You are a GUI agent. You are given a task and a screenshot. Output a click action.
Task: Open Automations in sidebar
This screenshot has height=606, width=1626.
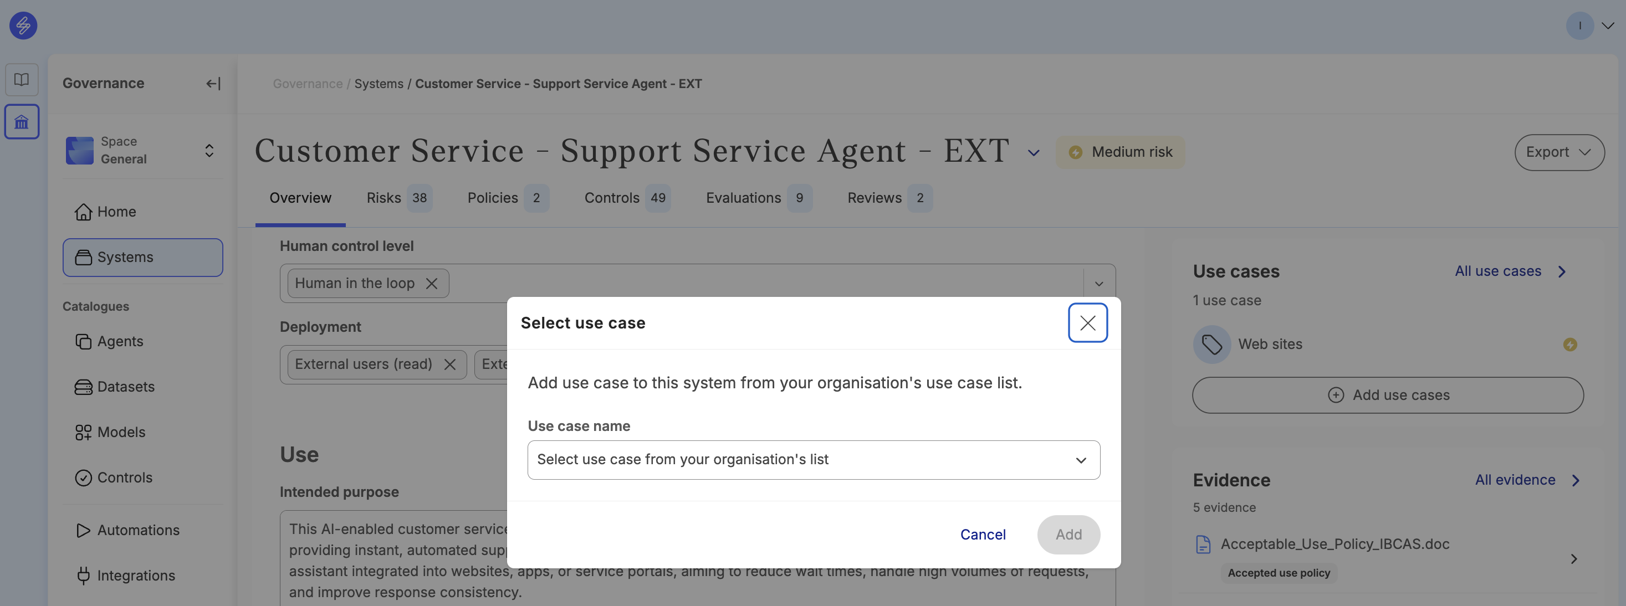coord(142,530)
